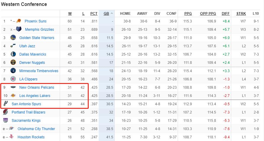Sort standings by DIFF header

(225, 13)
